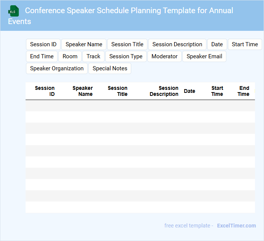Select the Start Time tag
Viewport: 264px width, 241px height.
click(245, 44)
